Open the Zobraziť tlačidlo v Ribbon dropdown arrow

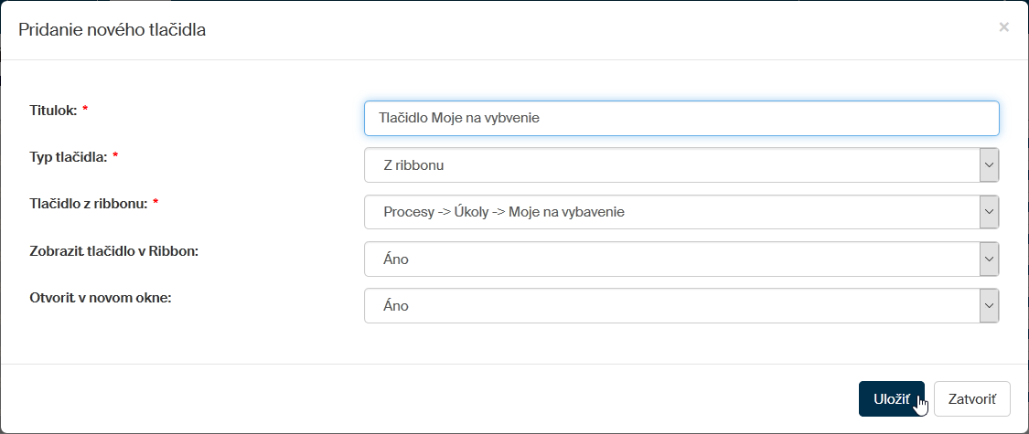click(989, 259)
